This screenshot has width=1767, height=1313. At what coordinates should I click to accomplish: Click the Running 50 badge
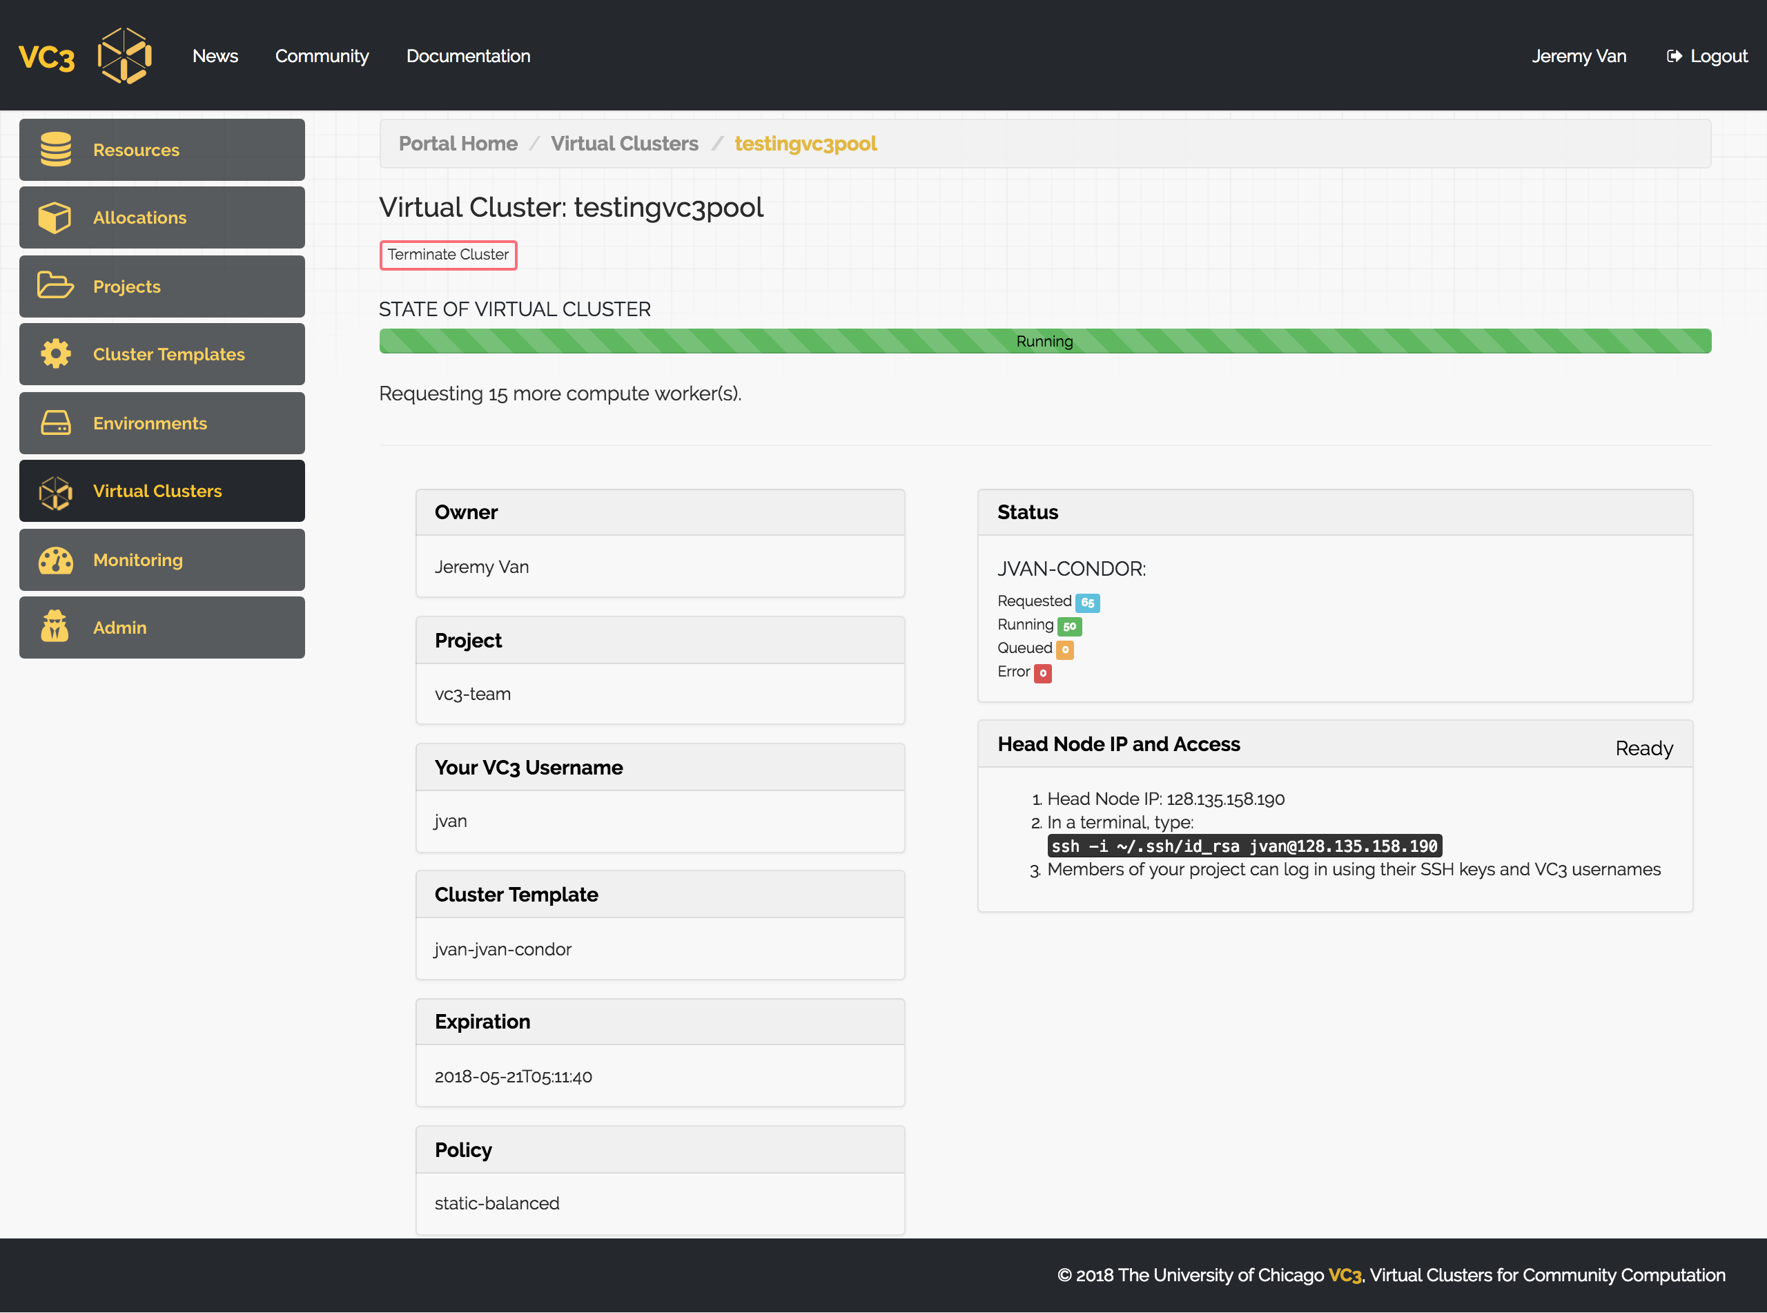[1069, 626]
